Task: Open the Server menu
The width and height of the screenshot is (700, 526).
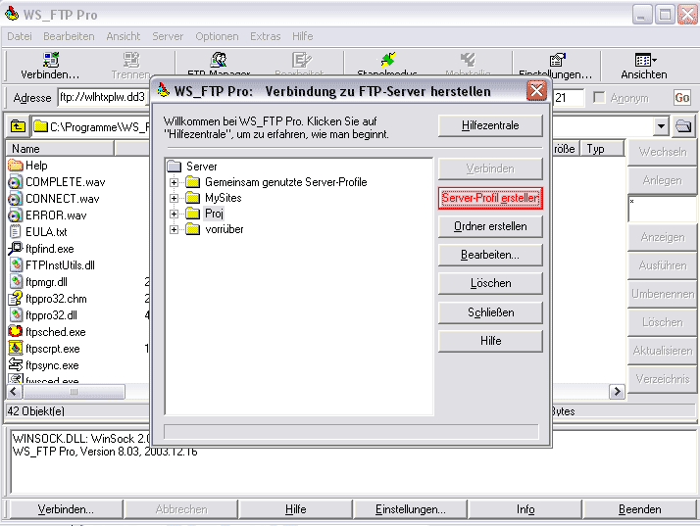Action: 168,36
